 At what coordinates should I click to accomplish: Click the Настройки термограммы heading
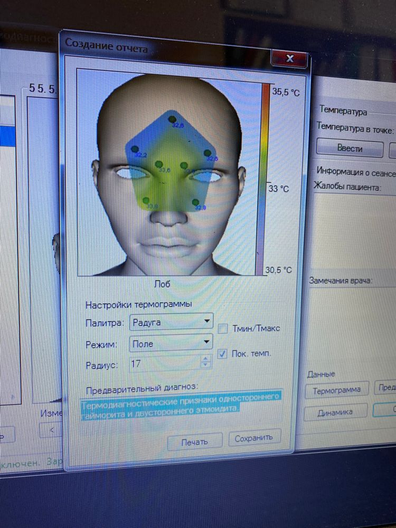tap(139, 305)
